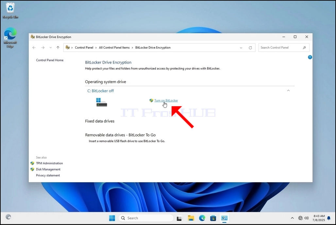Click the Back navigation arrow
The image size is (336, 225).
34,48
